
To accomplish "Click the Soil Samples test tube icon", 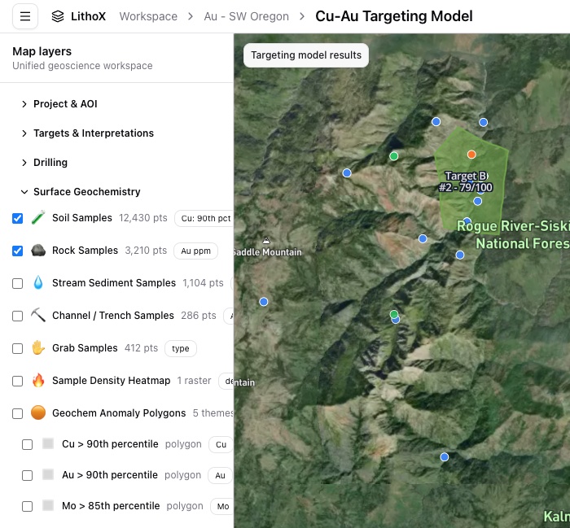I will click(38, 217).
